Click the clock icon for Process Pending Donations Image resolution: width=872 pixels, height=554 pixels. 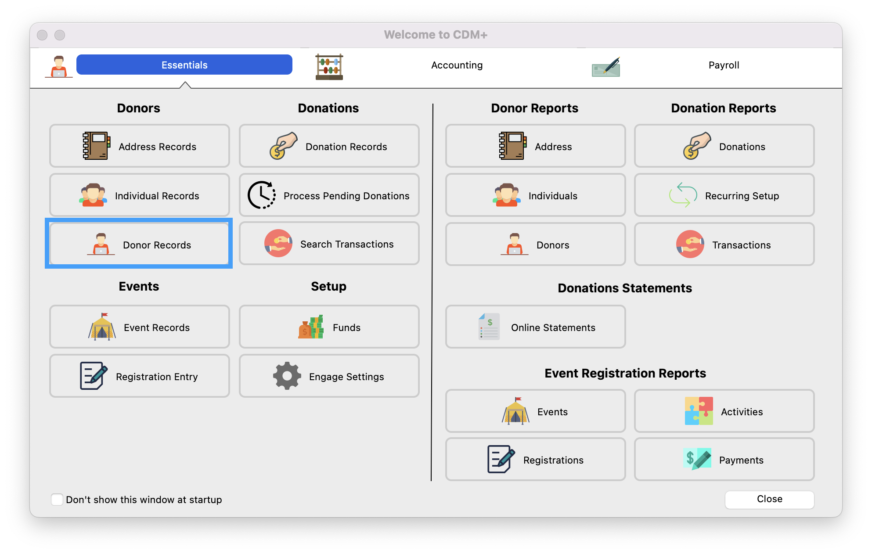click(262, 195)
